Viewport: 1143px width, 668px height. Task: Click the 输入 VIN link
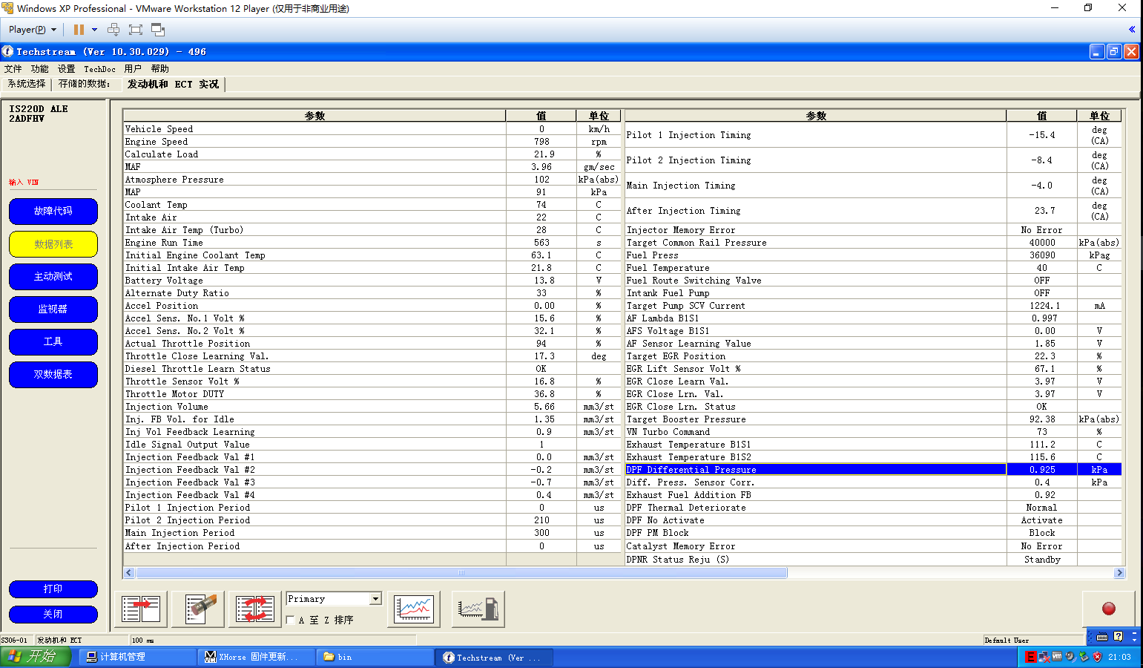tap(24, 182)
